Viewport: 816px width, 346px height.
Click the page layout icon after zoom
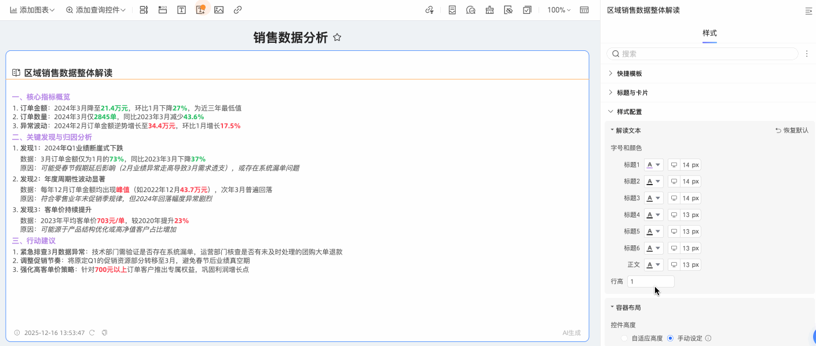tap(584, 10)
